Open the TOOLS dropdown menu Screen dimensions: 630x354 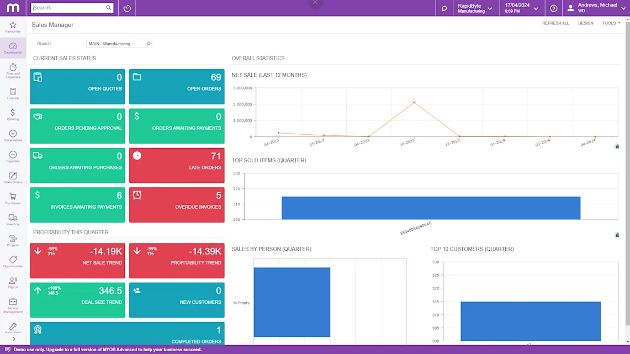610,23
